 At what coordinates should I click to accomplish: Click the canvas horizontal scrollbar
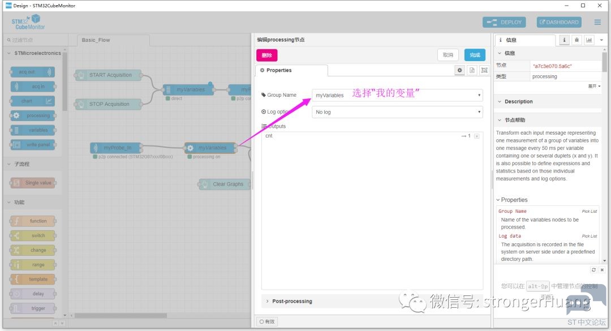pyautogui.click(x=121, y=315)
